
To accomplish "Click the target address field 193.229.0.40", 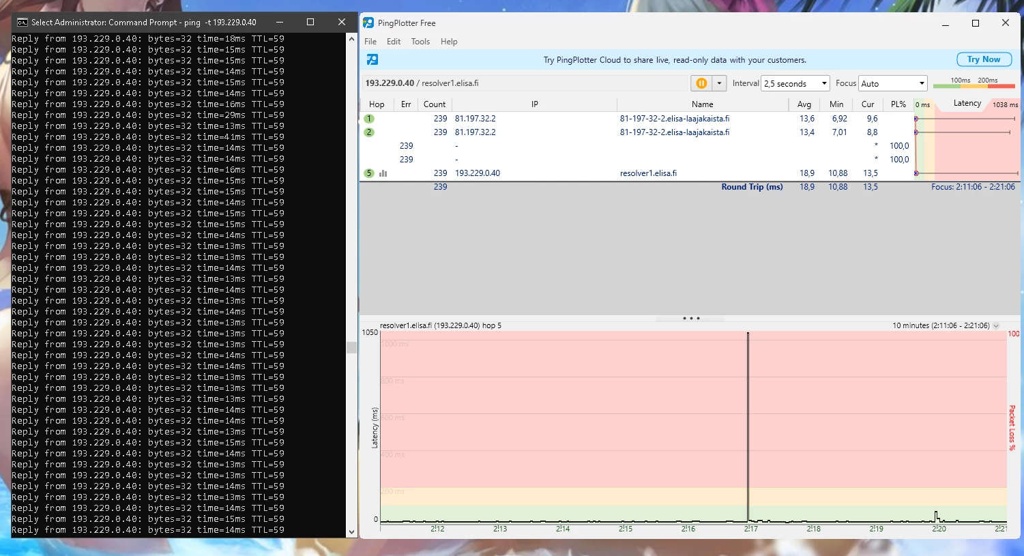I will click(525, 83).
